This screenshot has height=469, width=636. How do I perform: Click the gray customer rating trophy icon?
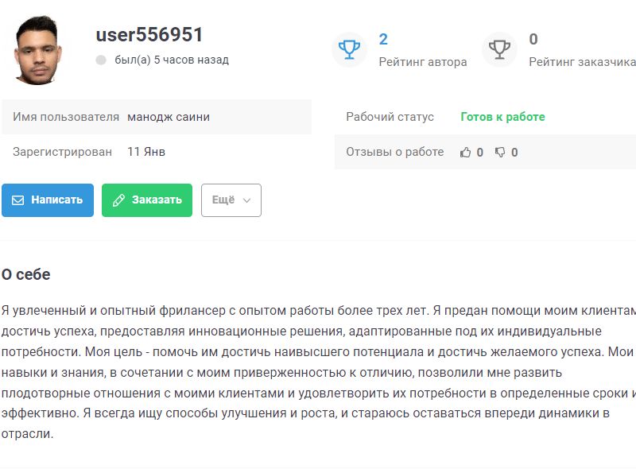(x=499, y=49)
